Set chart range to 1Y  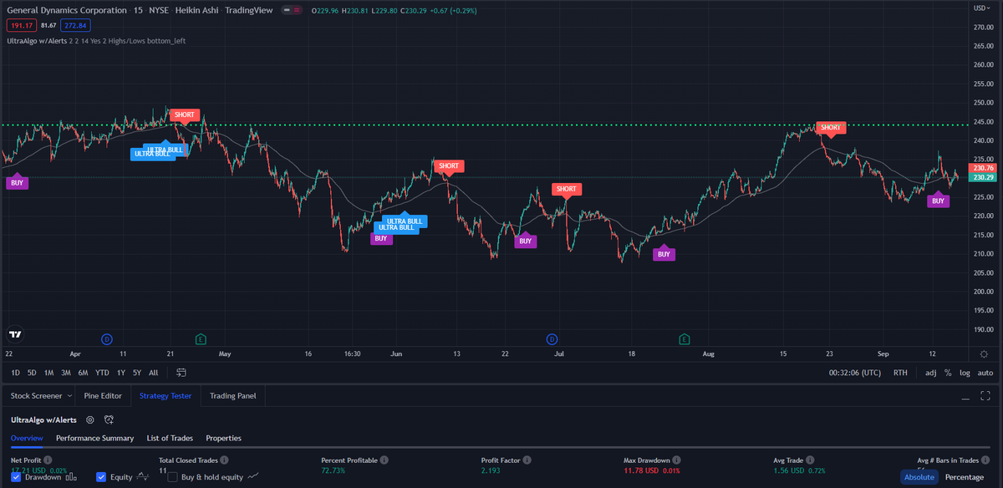(x=121, y=373)
